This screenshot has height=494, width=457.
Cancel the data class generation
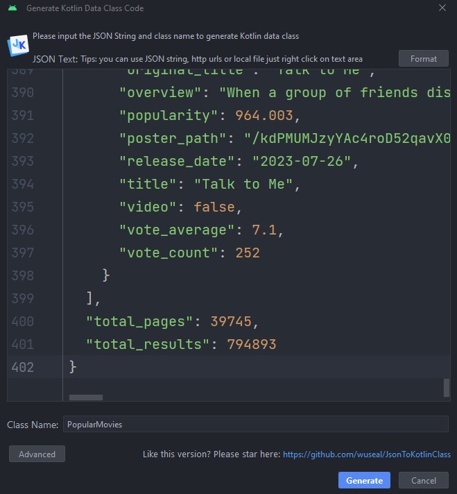coord(423,480)
